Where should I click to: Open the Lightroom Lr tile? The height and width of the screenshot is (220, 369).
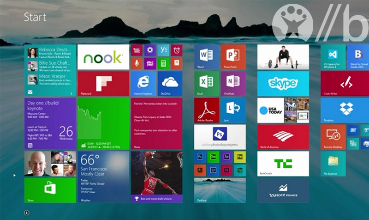point(213,170)
